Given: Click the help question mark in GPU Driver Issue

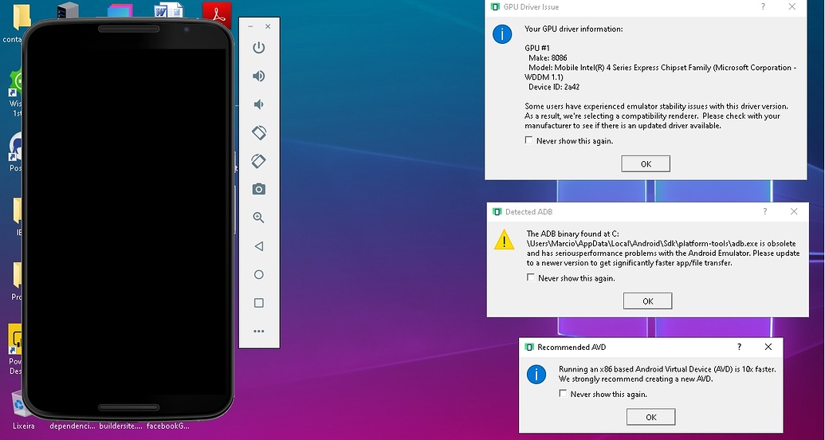Looking at the screenshot, I should [x=764, y=7].
